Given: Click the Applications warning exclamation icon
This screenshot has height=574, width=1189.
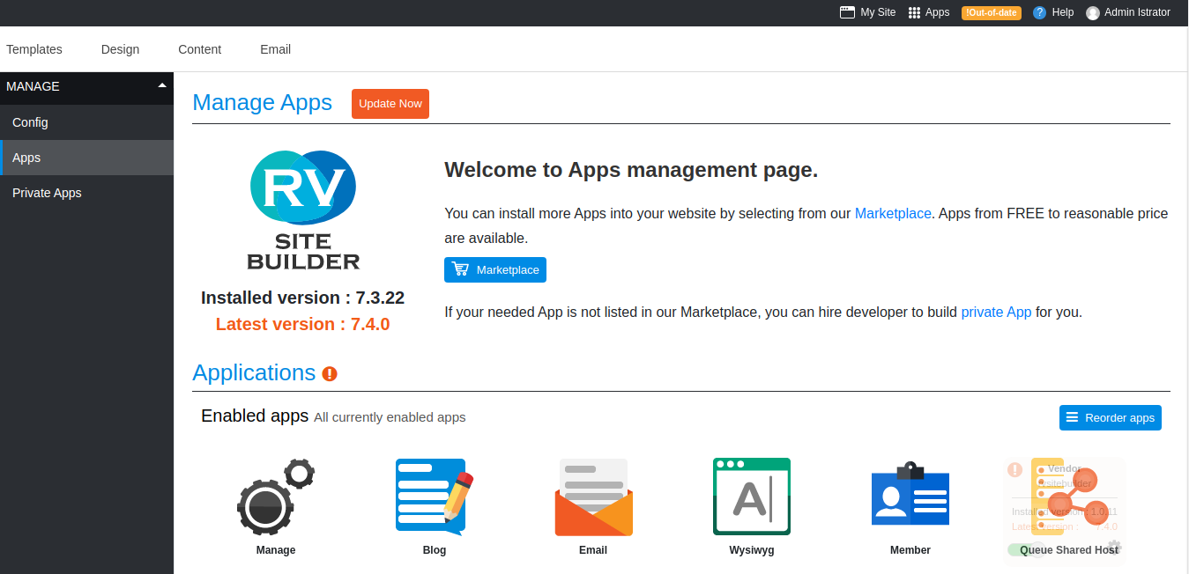Looking at the screenshot, I should pyautogui.click(x=330, y=374).
